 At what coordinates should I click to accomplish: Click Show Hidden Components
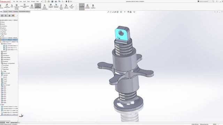[45, 7]
